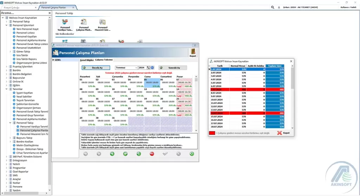
Task: Click Sonraki Ay button
Action: pos(173,68)
